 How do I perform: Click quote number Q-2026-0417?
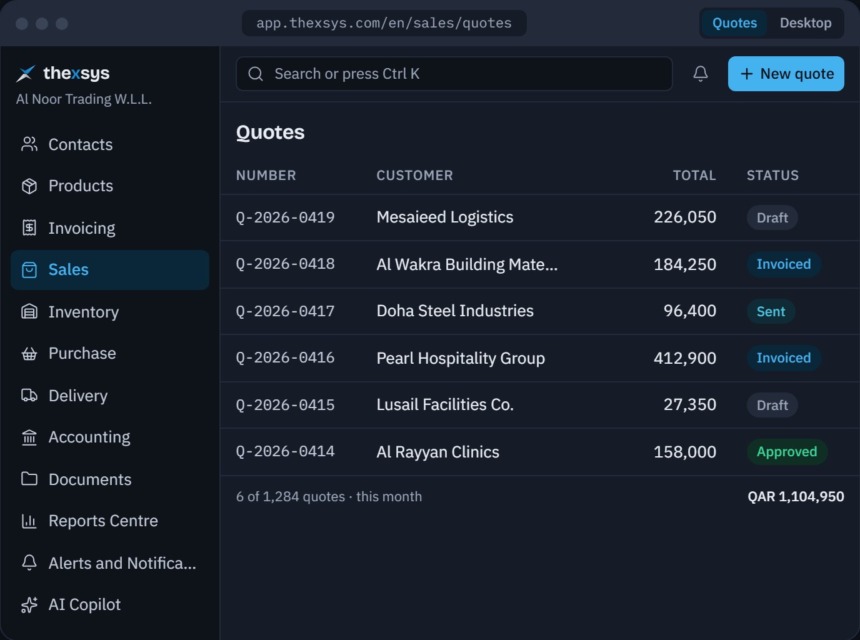(x=286, y=311)
